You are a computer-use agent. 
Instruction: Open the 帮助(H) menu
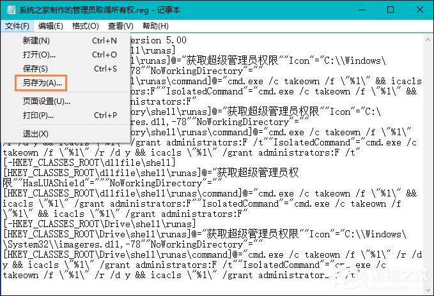pos(155,26)
